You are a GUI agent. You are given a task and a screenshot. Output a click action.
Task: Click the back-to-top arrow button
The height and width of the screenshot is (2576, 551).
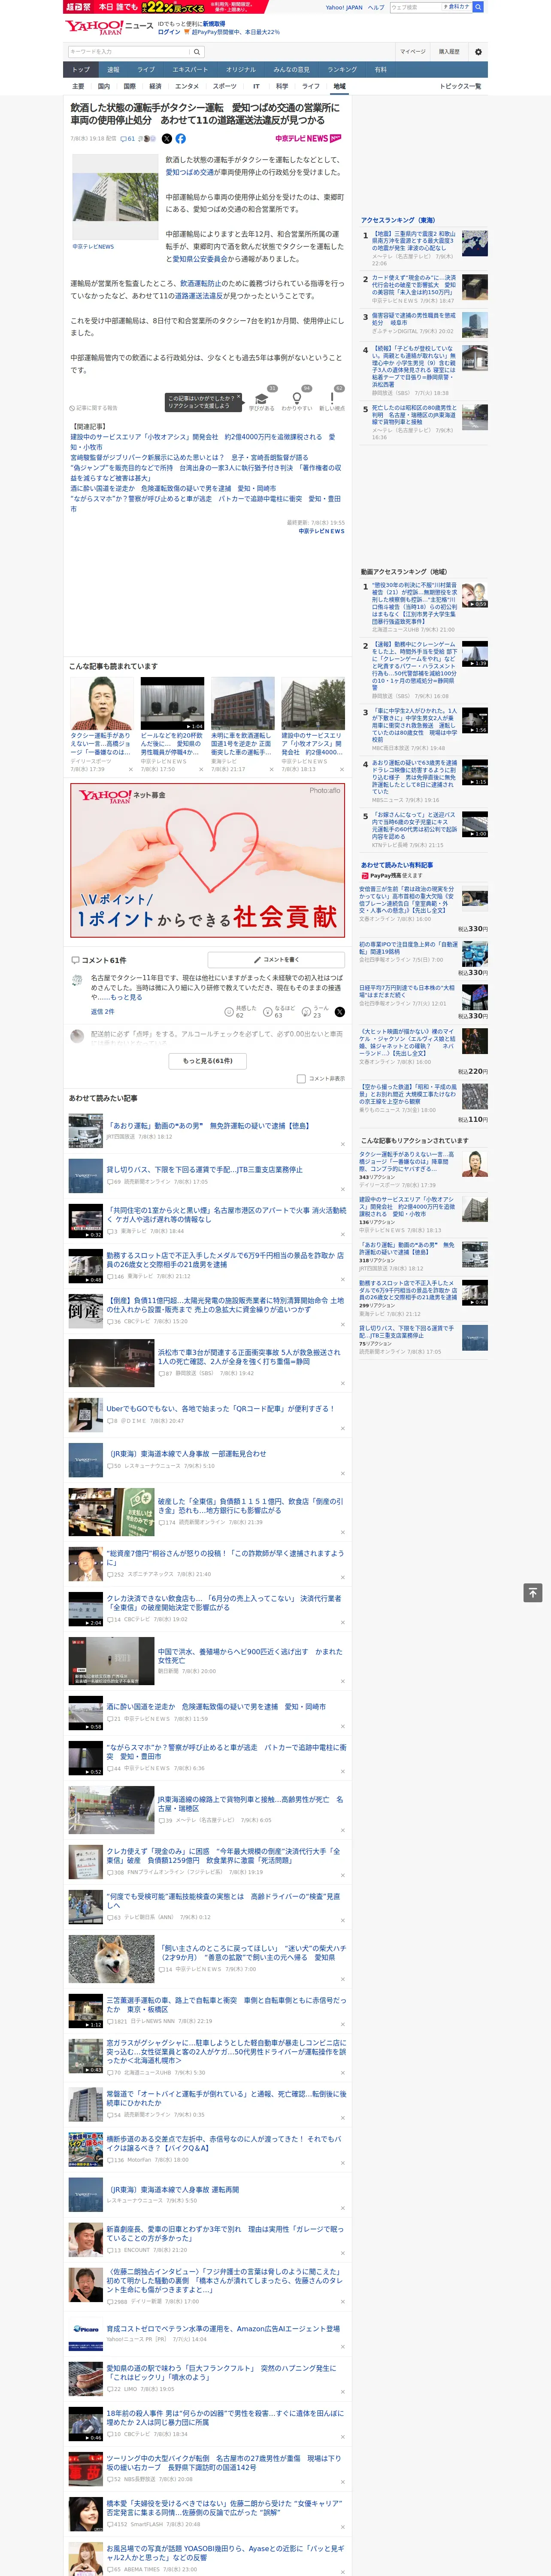coord(533,1593)
